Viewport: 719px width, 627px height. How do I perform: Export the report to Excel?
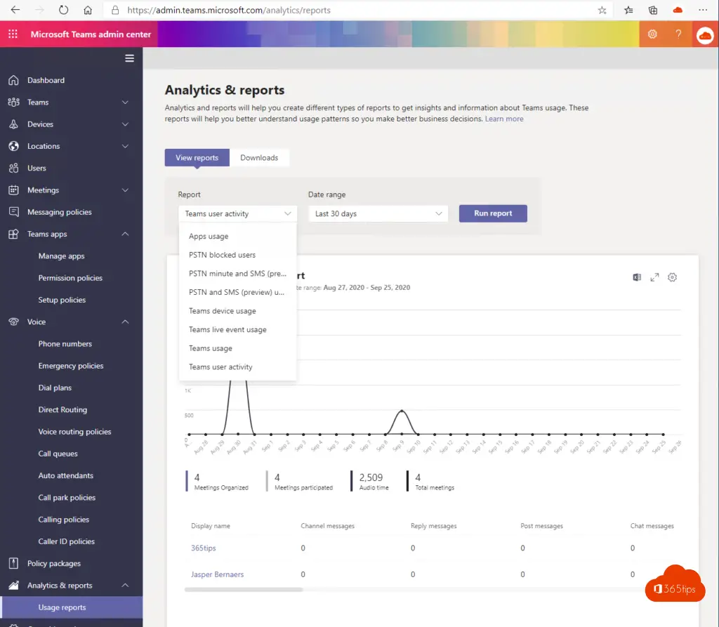coord(637,277)
